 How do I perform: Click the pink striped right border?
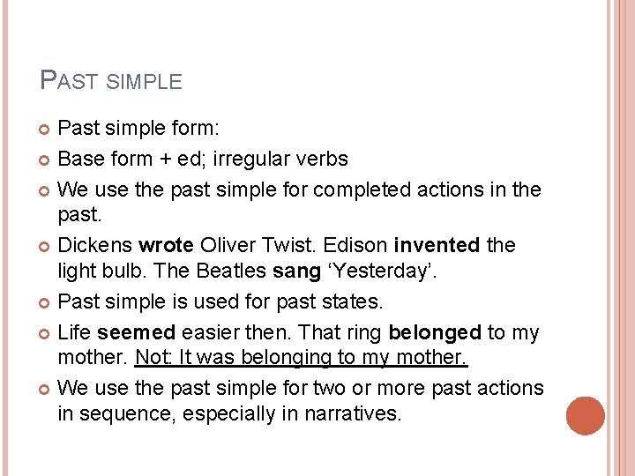click(x=621, y=238)
